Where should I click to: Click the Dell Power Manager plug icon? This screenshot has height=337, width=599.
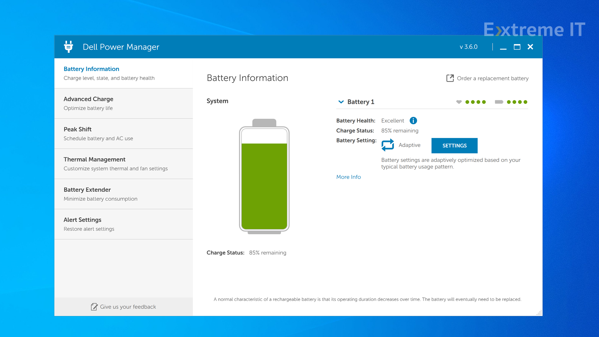(x=68, y=47)
